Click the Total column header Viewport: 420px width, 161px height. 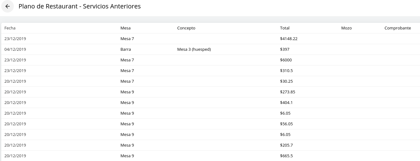(x=285, y=28)
